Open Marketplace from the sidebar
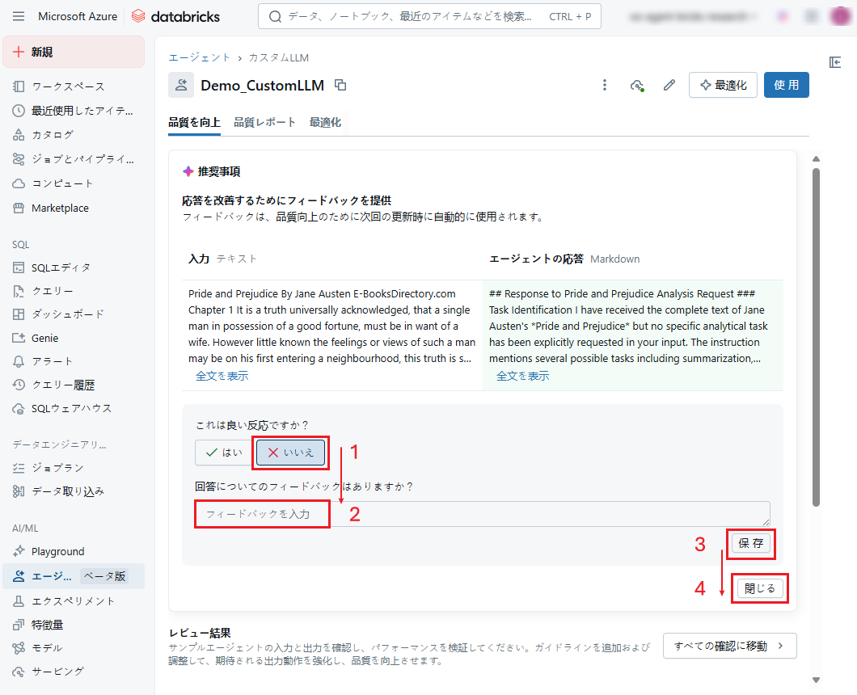Image resolution: width=857 pixels, height=695 pixels. [x=60, y=208]
